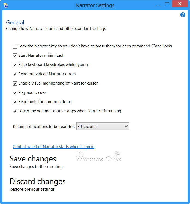Click the dropdown arrow beside 30 seconds
The width and height of the screenshot is (190, 204).
pos(126,127)
